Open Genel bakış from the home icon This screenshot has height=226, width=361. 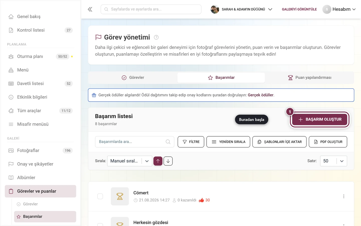[11, 17]
